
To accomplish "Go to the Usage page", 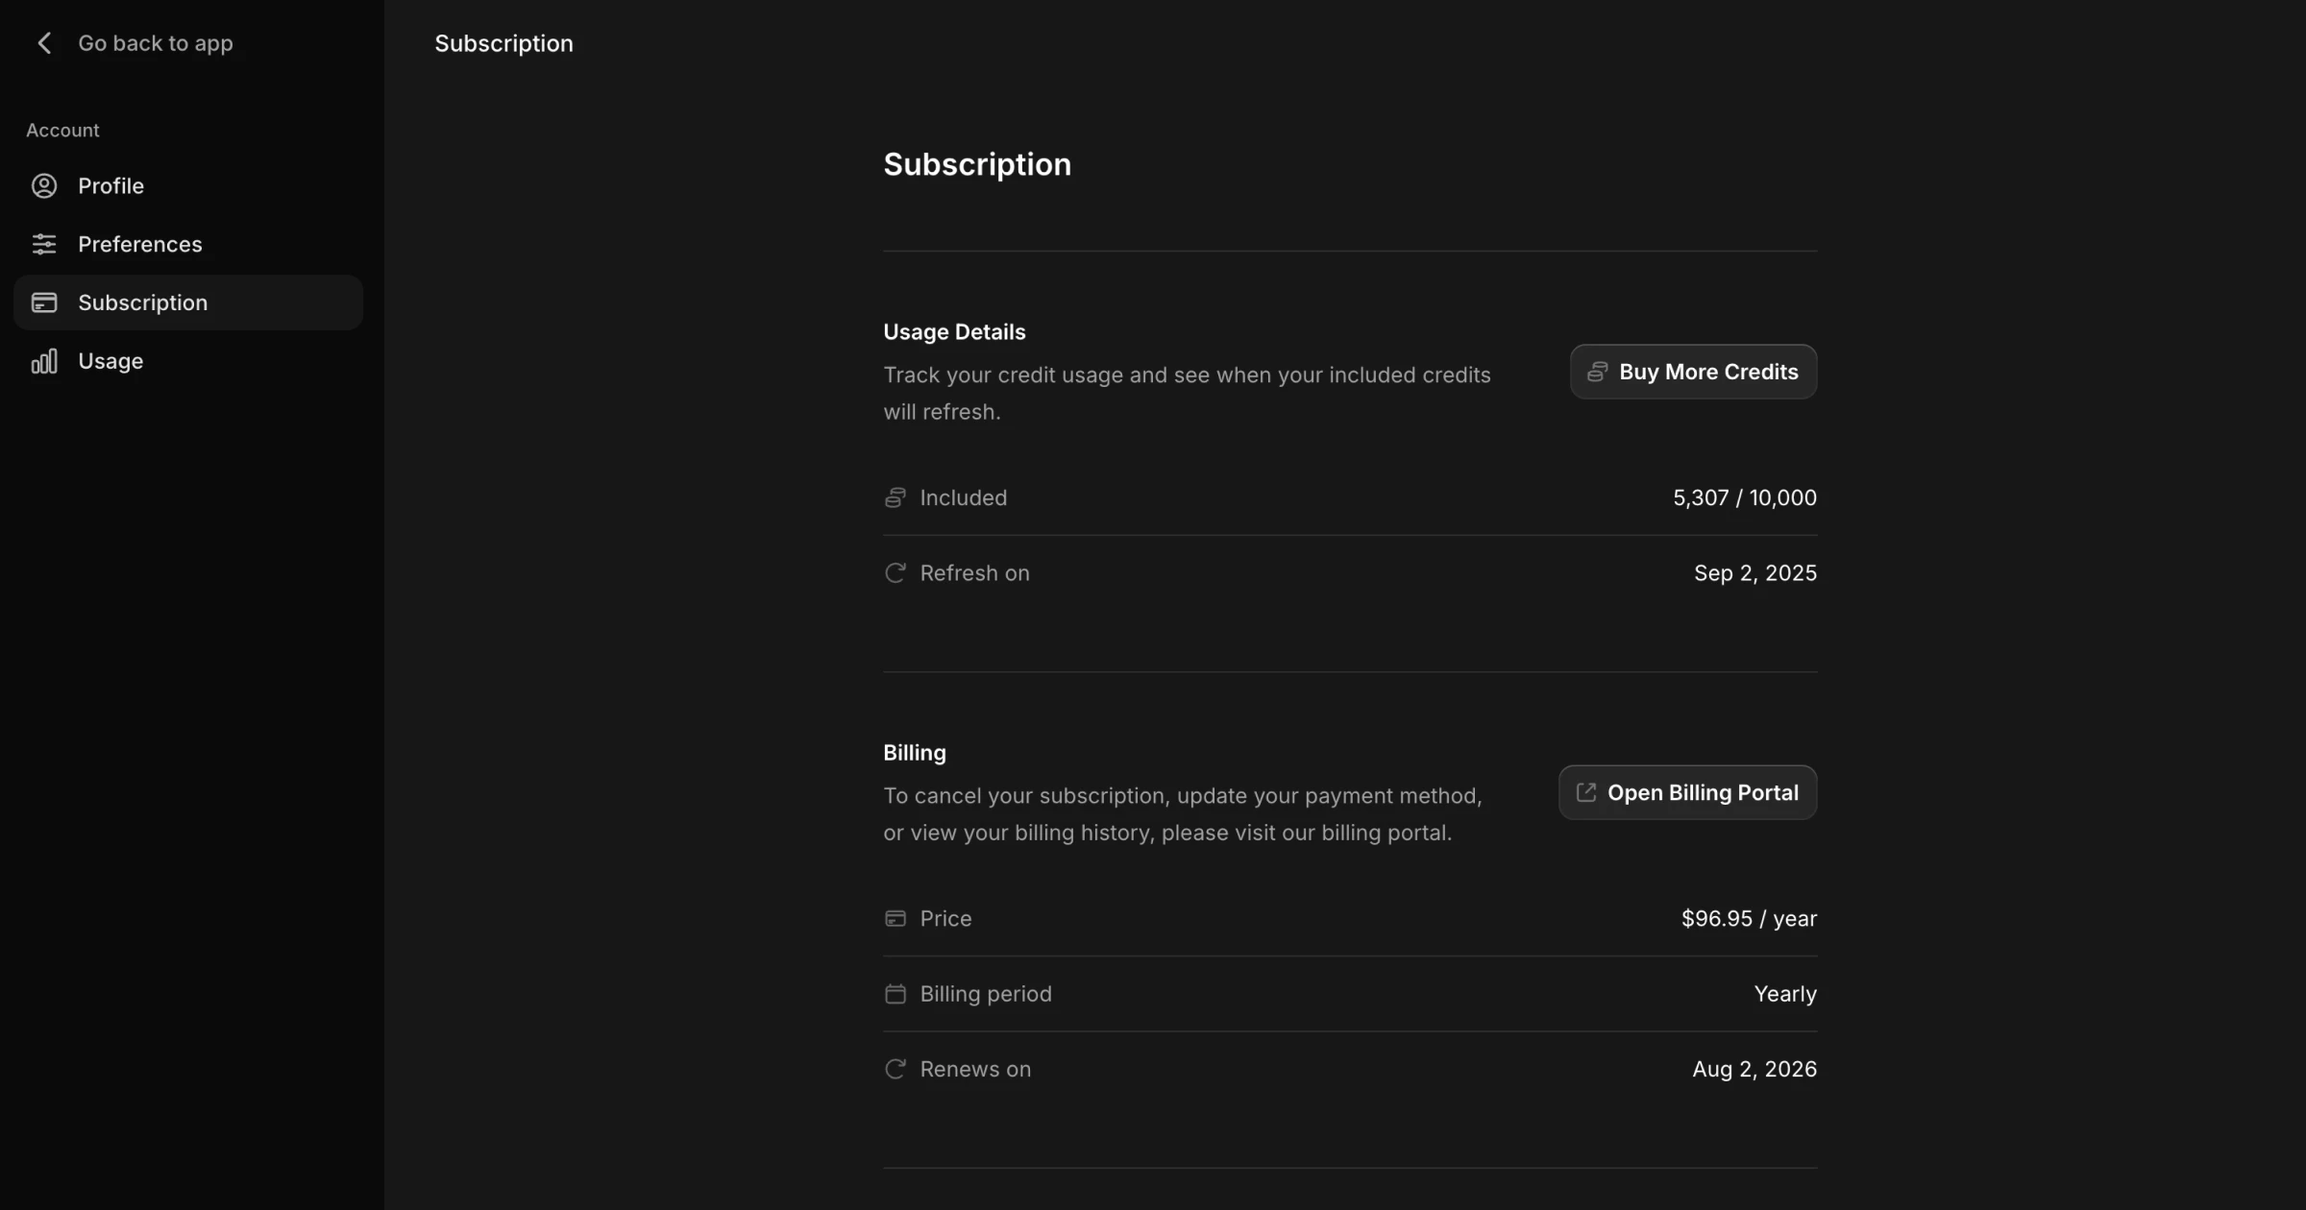I will (110, 361).
